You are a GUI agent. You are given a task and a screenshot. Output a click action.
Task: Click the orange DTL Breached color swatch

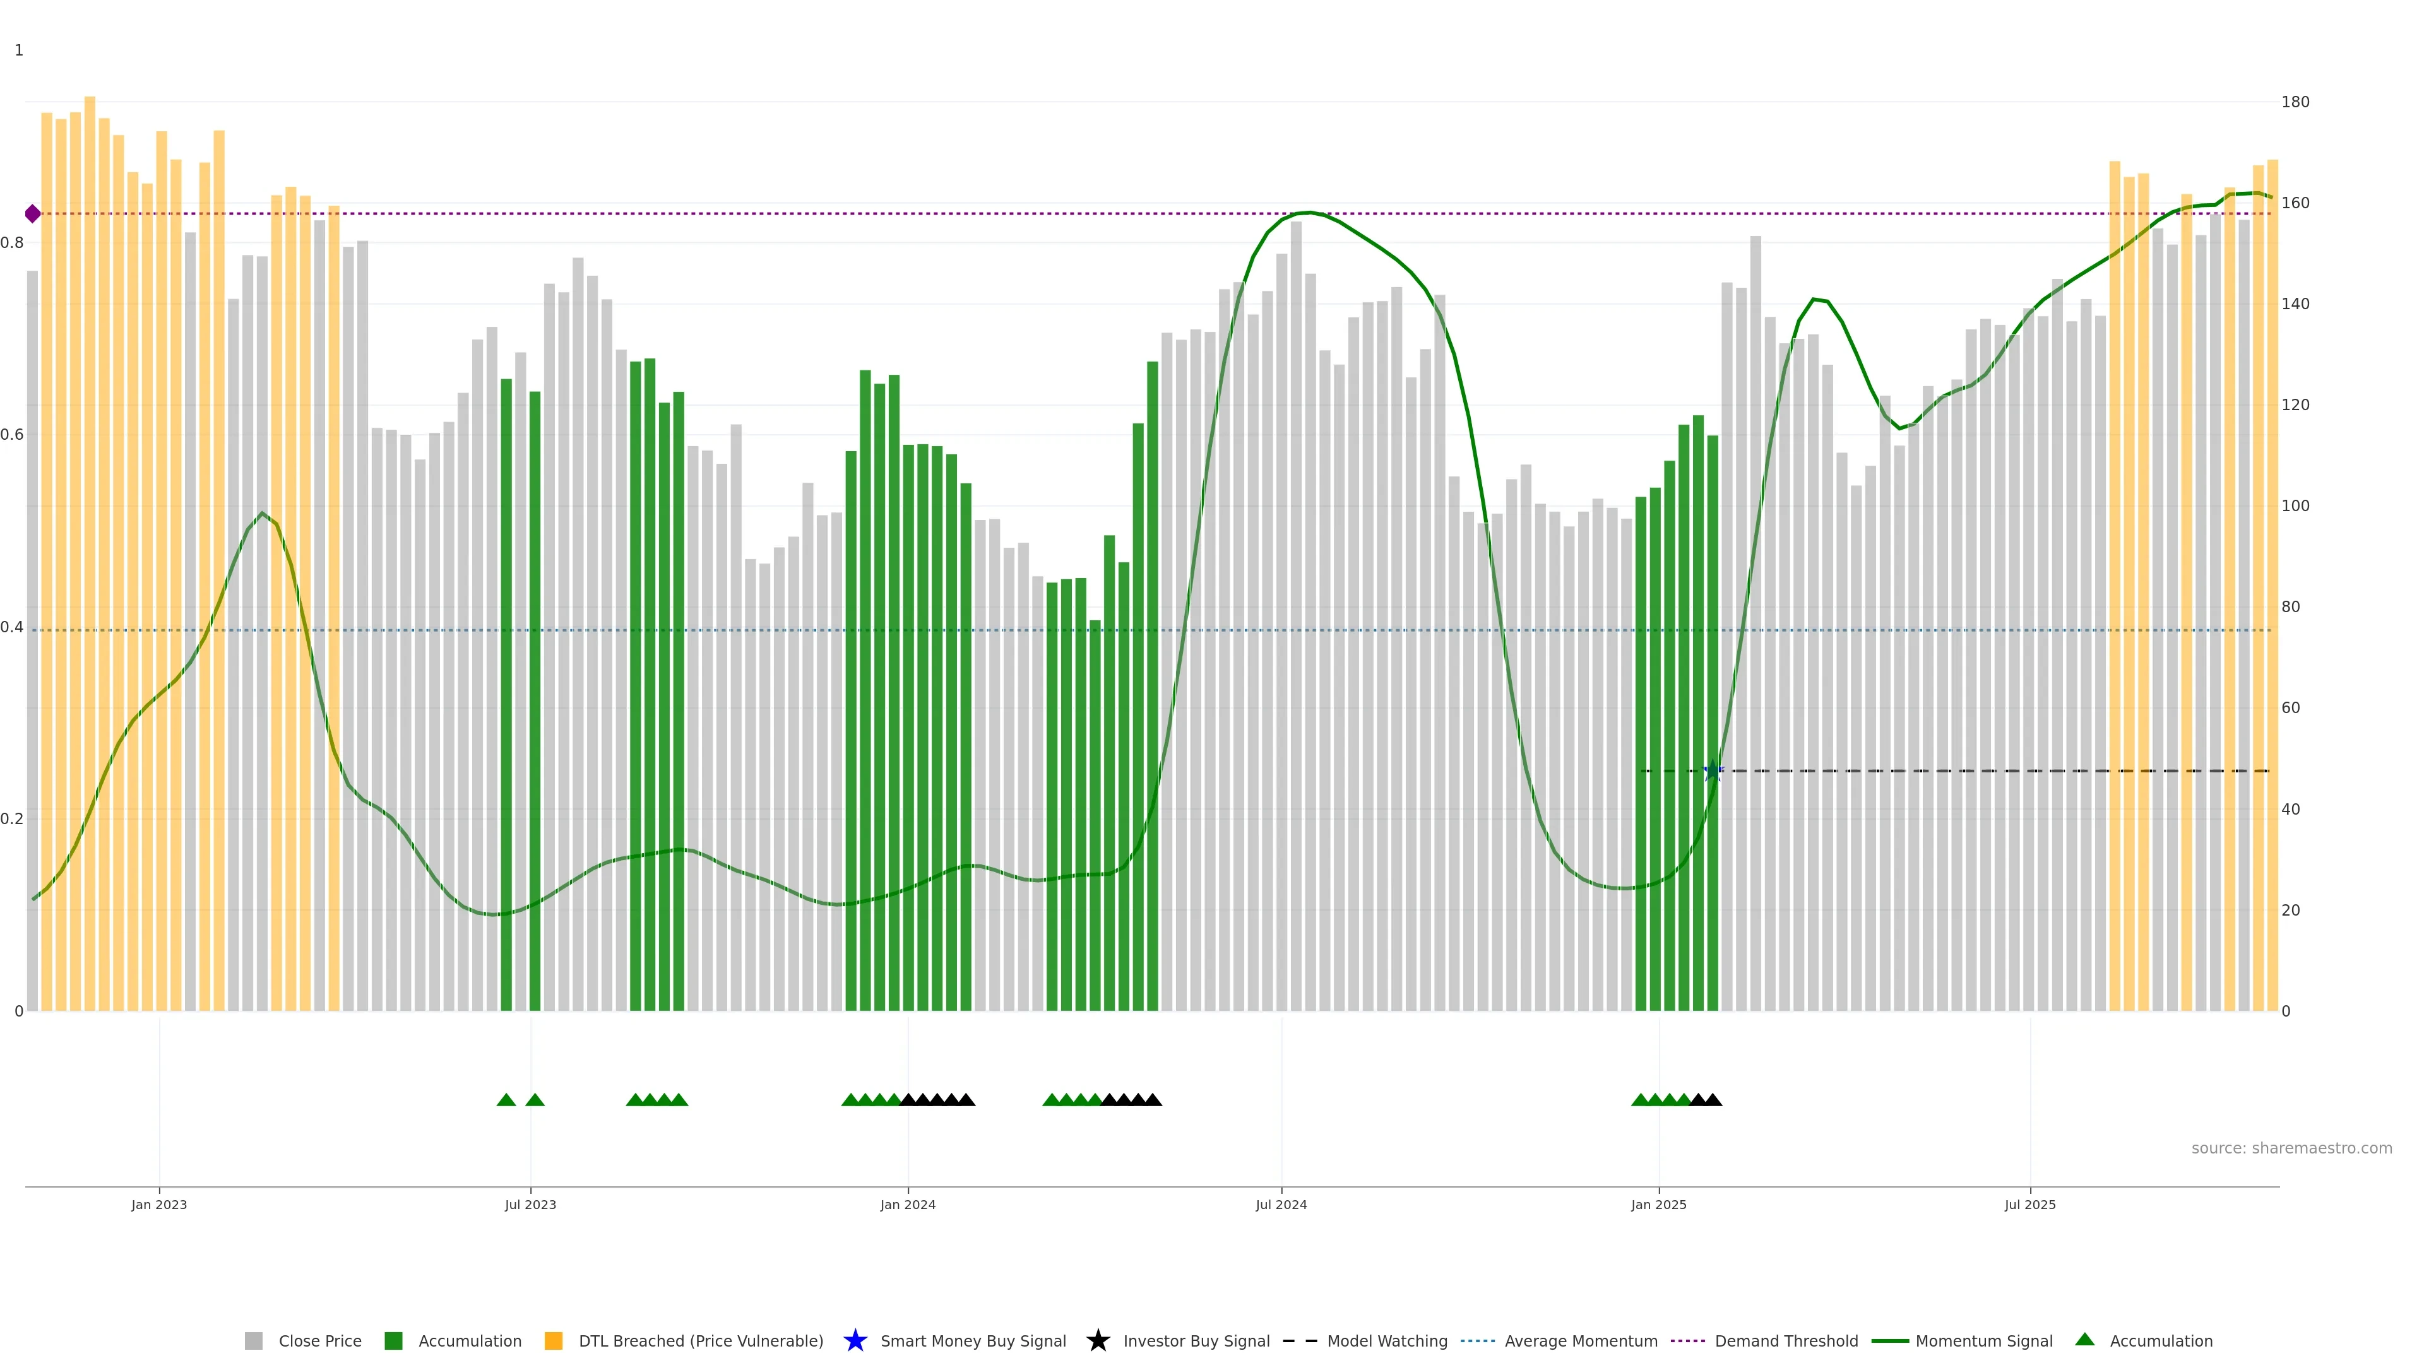pyautogui.click(x=554, y=1340)
